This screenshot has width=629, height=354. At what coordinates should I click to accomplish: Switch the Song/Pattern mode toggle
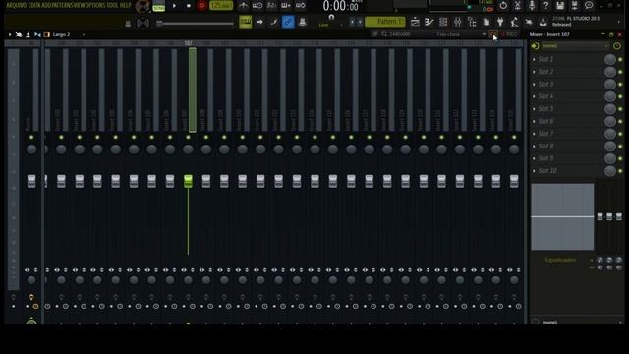159,6
